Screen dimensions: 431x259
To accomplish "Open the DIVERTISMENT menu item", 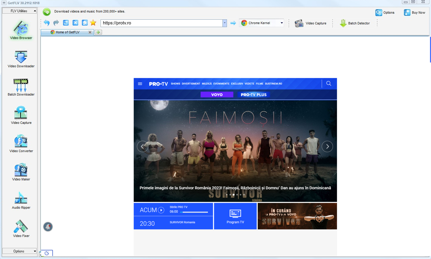I will (191, 84).
